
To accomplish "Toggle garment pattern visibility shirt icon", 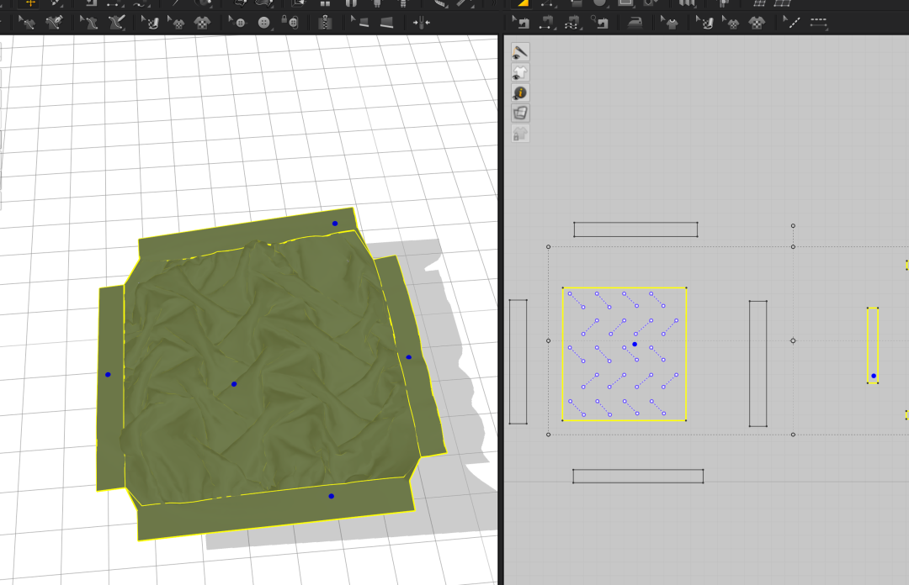I will [x=520, y=72].
